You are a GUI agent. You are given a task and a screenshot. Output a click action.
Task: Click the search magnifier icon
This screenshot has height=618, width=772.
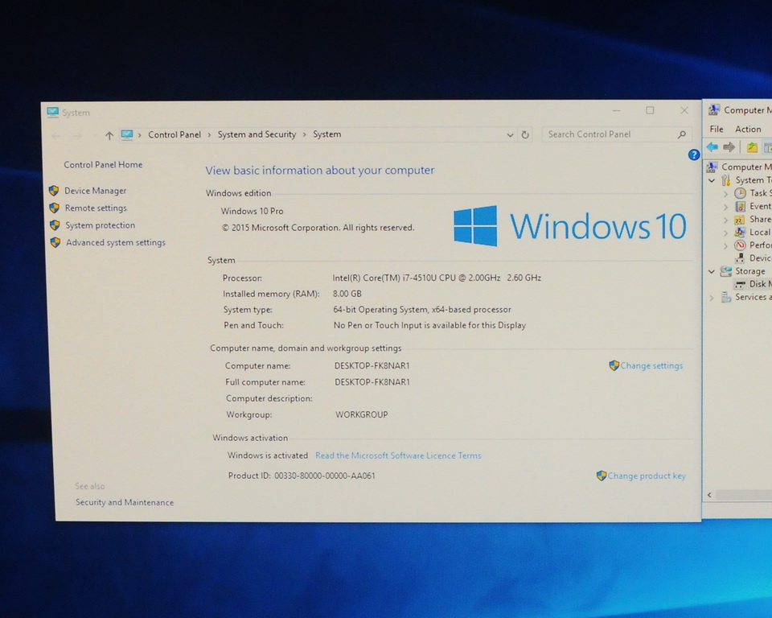[x=682, y=134]
